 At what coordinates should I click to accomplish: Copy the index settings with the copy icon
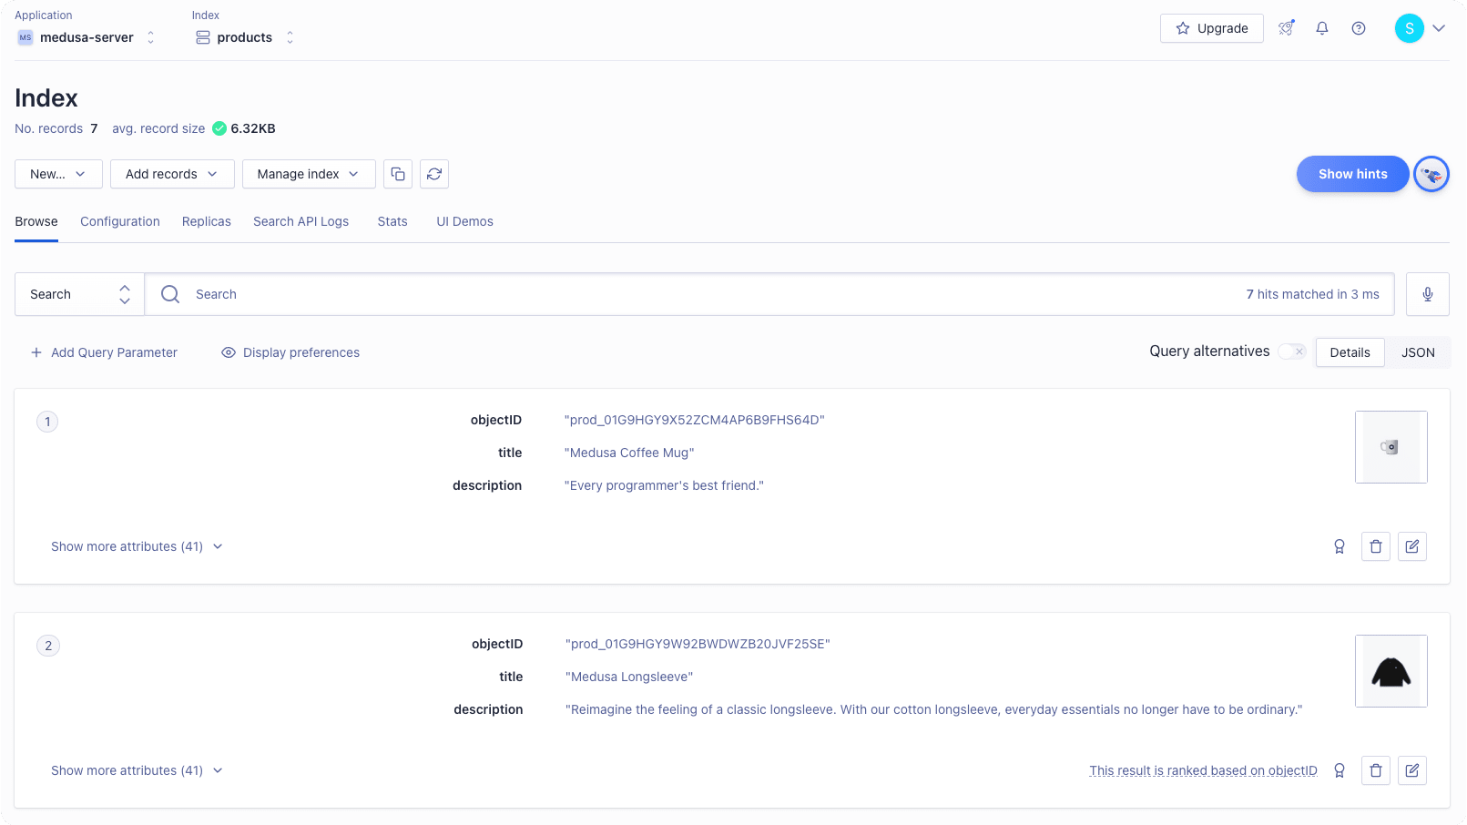pyautogui.click(x=398, y=174)
